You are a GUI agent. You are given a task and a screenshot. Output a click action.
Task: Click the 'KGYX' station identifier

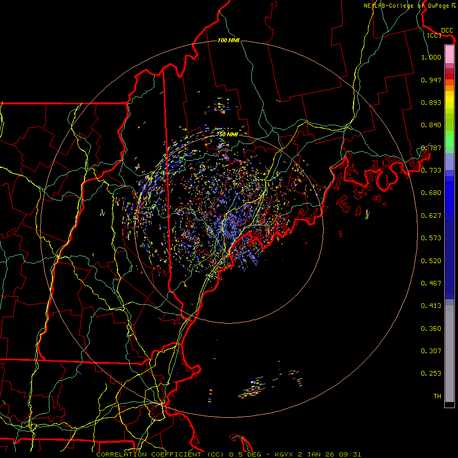[285, 454]
